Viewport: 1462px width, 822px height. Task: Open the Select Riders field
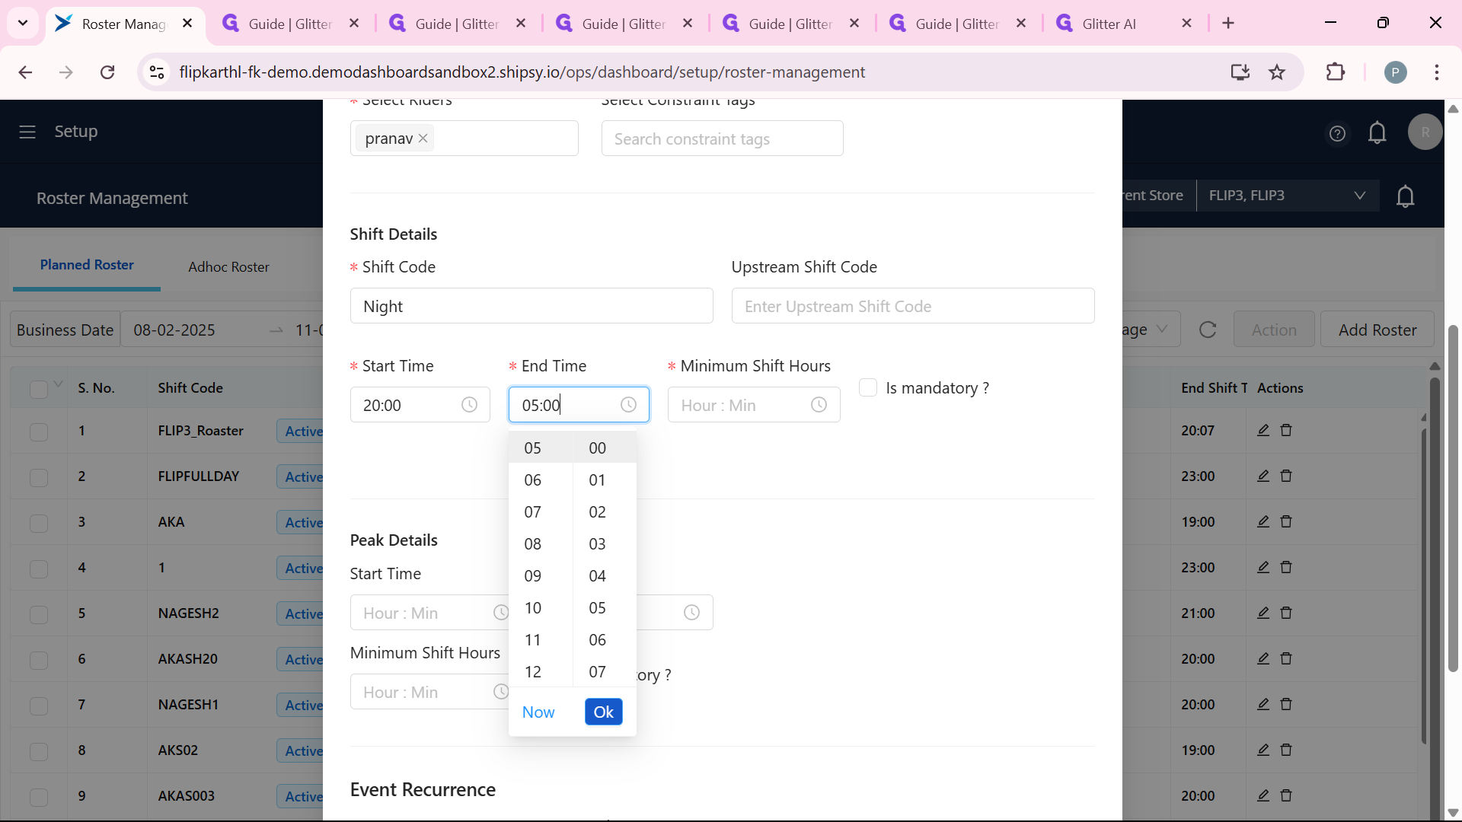[x=464, y=139]
